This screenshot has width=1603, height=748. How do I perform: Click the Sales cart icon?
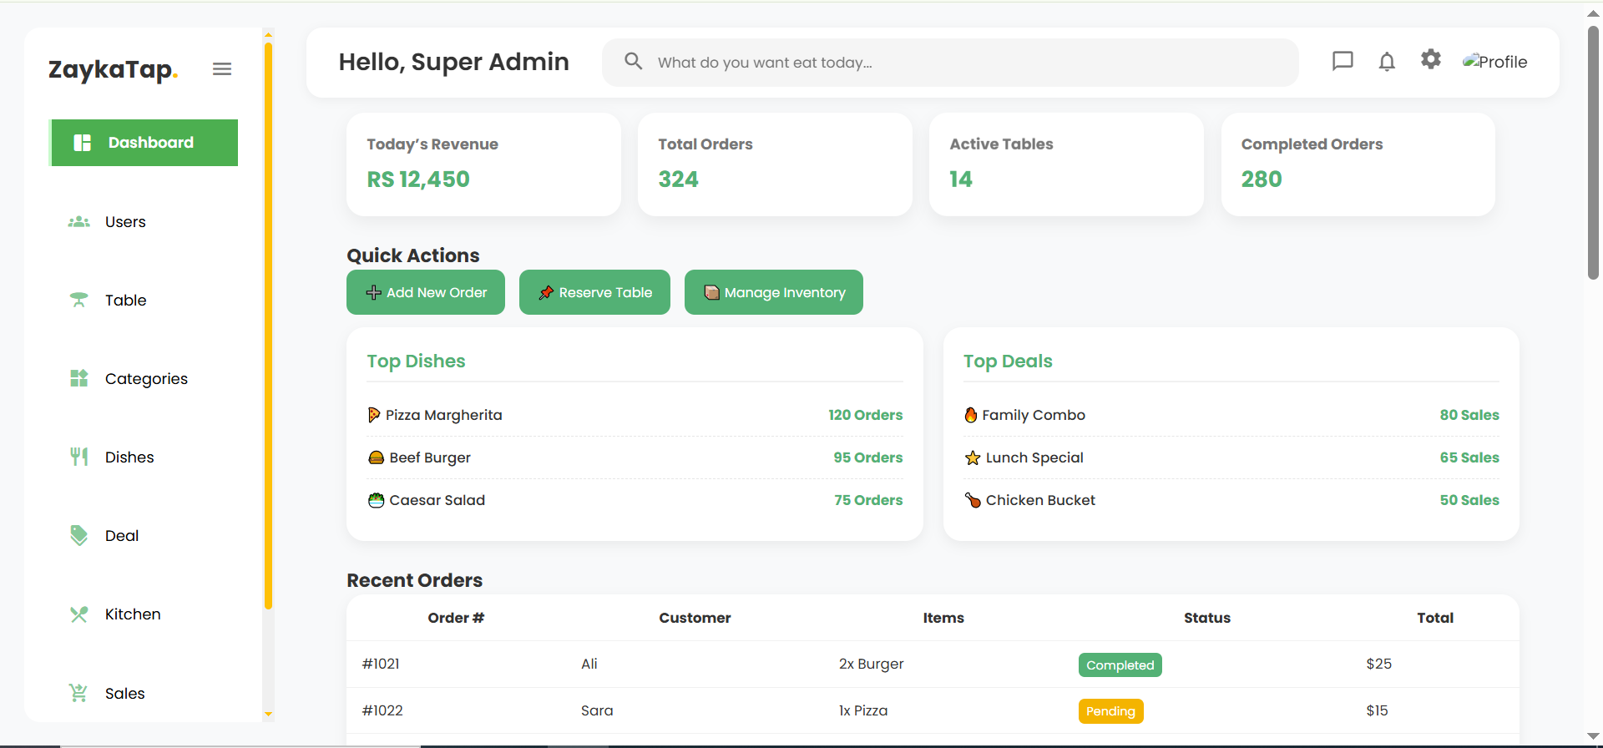point(79,693)
